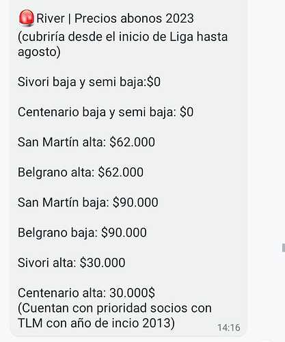The height and width of the screenshot is (342, 285).
Task: Select the San Martín alta $62.000 line
Action: point(86,142)
